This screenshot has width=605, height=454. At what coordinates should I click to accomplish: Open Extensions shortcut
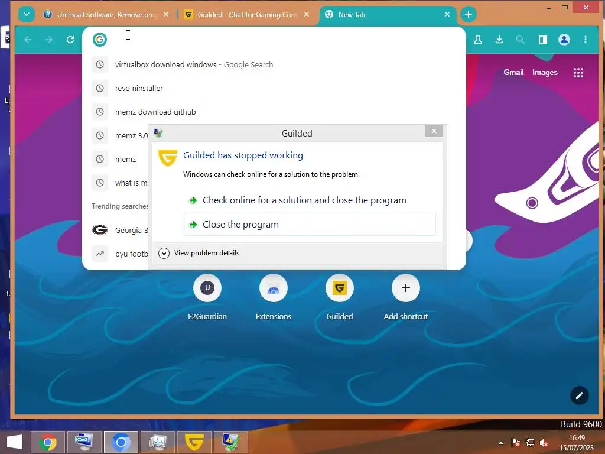274,297
